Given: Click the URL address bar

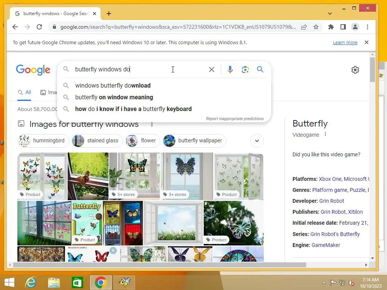Looking at the screenshot, I should click(178, 27).
